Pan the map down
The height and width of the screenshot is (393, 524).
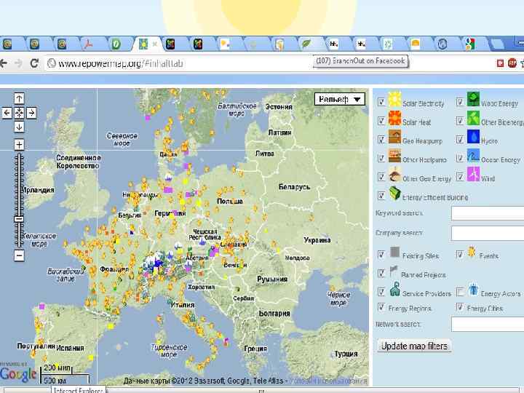[19, 127]
